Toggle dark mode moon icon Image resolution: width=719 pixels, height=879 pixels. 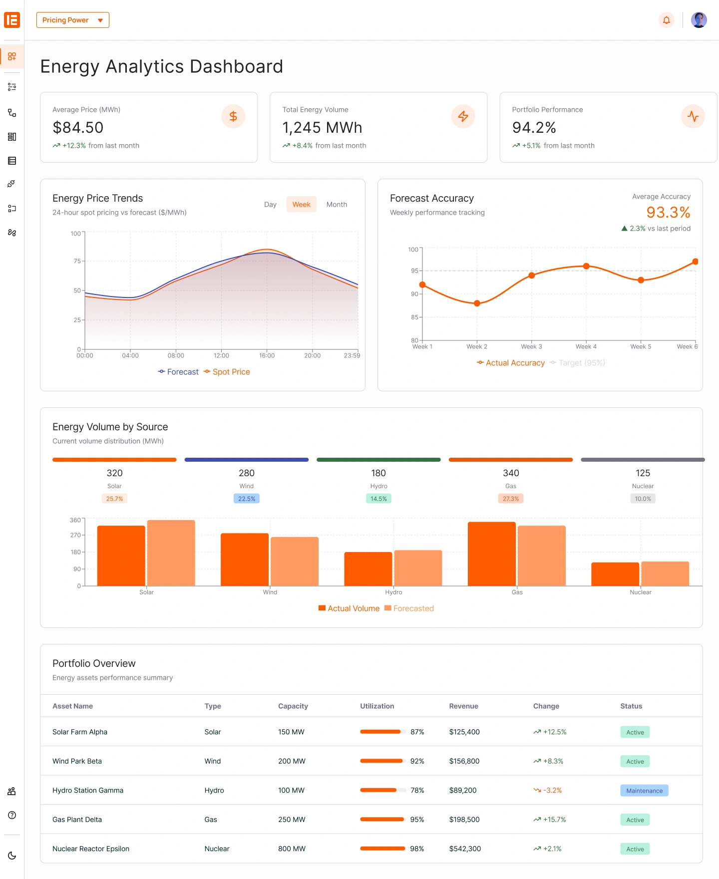click(12, 856)
